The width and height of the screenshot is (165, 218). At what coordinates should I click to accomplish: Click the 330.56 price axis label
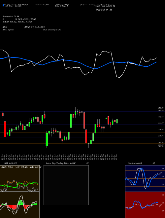161,129
